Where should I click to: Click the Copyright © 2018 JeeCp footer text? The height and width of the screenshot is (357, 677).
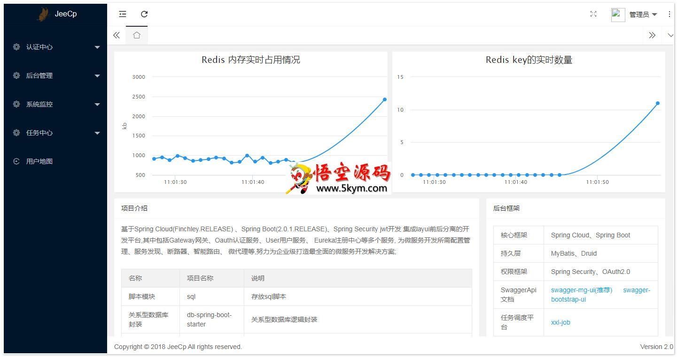point(178,347)
